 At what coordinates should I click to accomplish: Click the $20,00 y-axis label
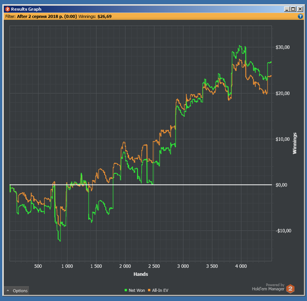282,93
